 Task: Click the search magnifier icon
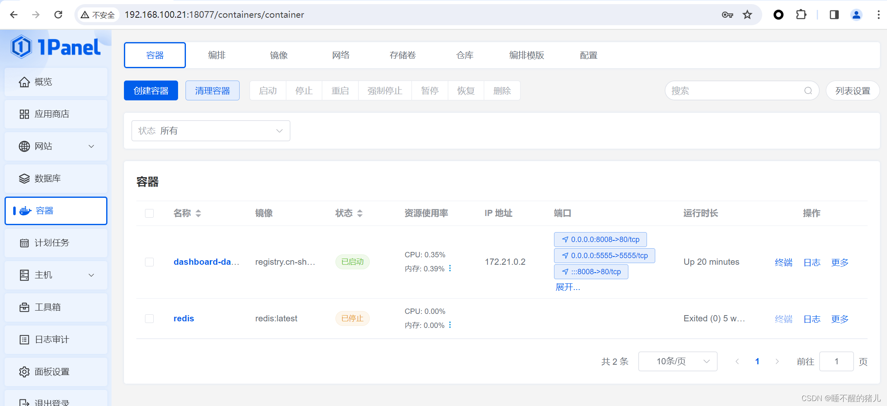point(808,91)
